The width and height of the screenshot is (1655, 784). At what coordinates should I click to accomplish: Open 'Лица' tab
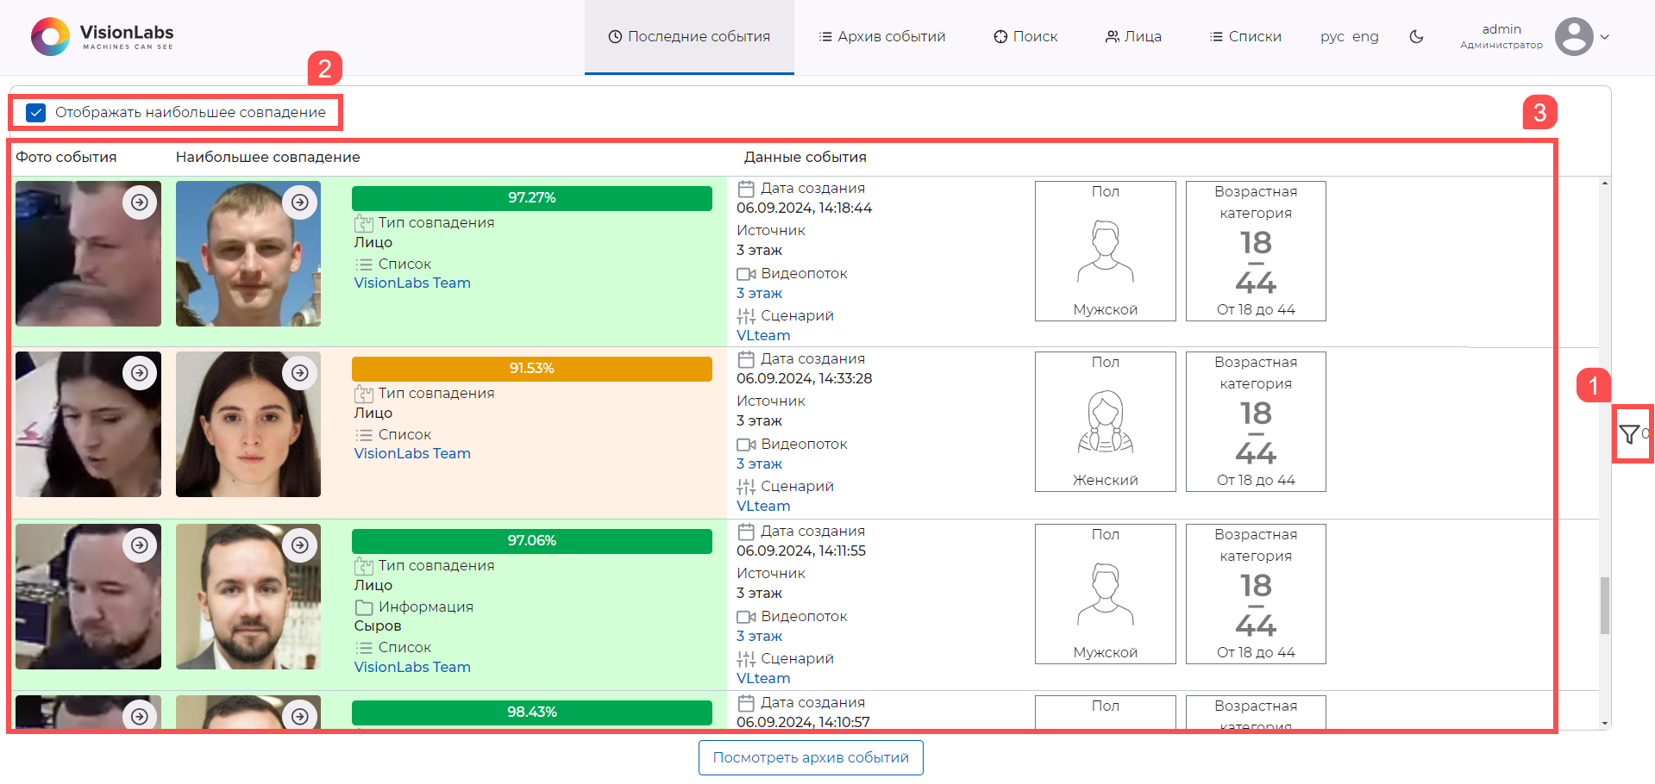tap(1133, 37)
